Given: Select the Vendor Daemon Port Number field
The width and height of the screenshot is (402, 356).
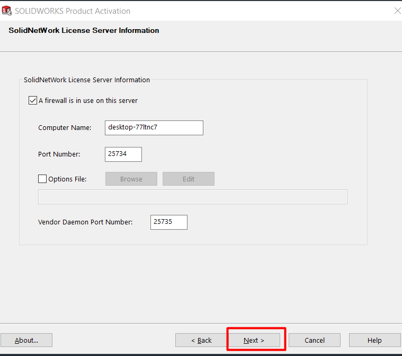Looking at the screenshot, I should click(x=169, y=222).
